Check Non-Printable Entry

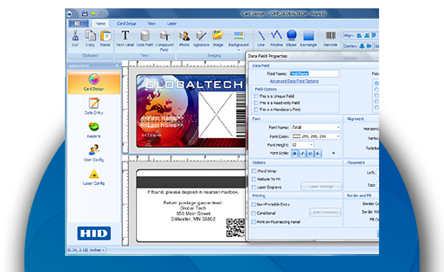254,204
